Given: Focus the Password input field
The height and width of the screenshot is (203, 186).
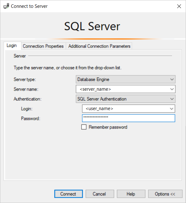Looking at the screenshot, I should point(128,118).
